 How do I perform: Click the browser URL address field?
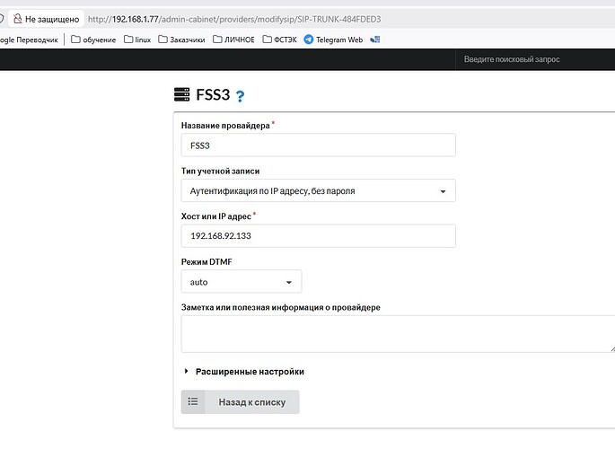pyautogui.click(x=234, y=19)
